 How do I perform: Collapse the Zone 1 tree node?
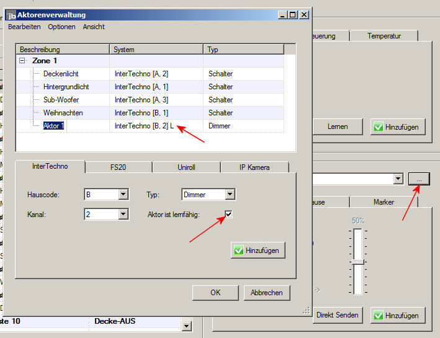23,61
